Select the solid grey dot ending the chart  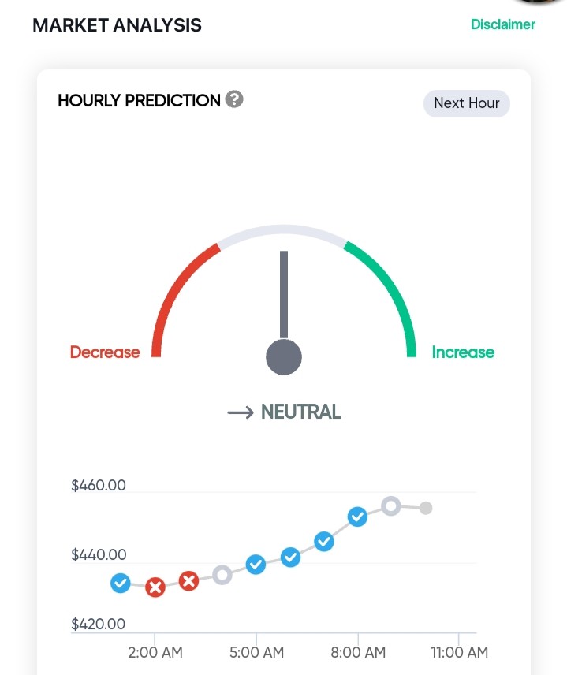point(426,508)
